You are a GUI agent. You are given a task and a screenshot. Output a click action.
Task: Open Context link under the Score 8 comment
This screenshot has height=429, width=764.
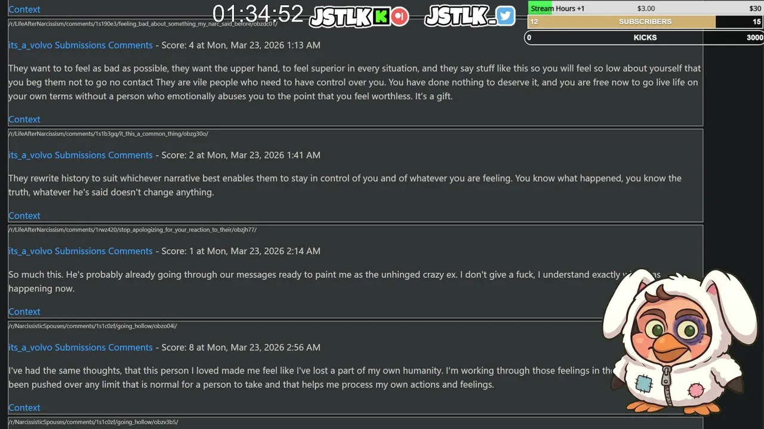point(24,408)
